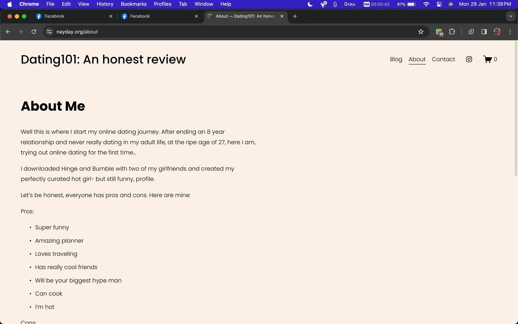This screenshot has height=324, width=518.
Task: Open a new tab with plus icon
Action: (x=295, y=16)
